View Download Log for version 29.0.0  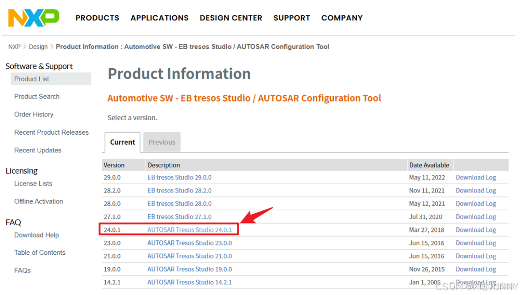click(x=476, y=177)
